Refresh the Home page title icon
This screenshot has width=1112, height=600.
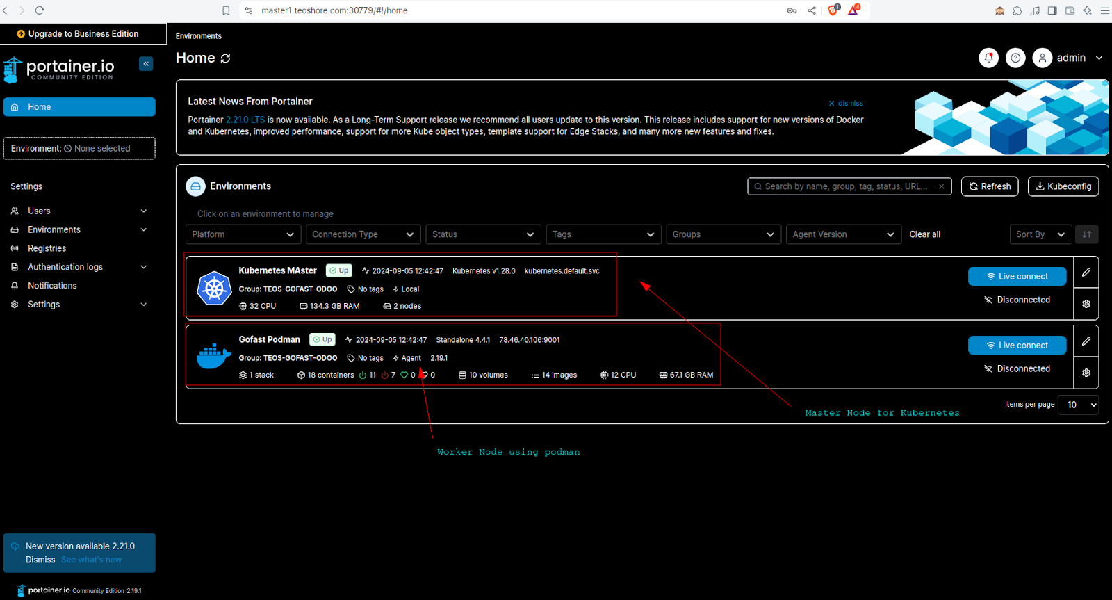[225, 58]
